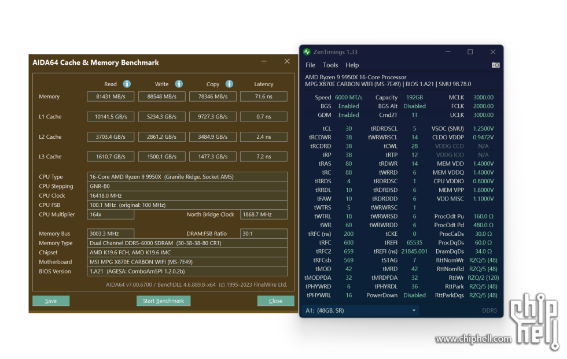Click the tCL value 30
567x359 pixels.
pos(348,128)
